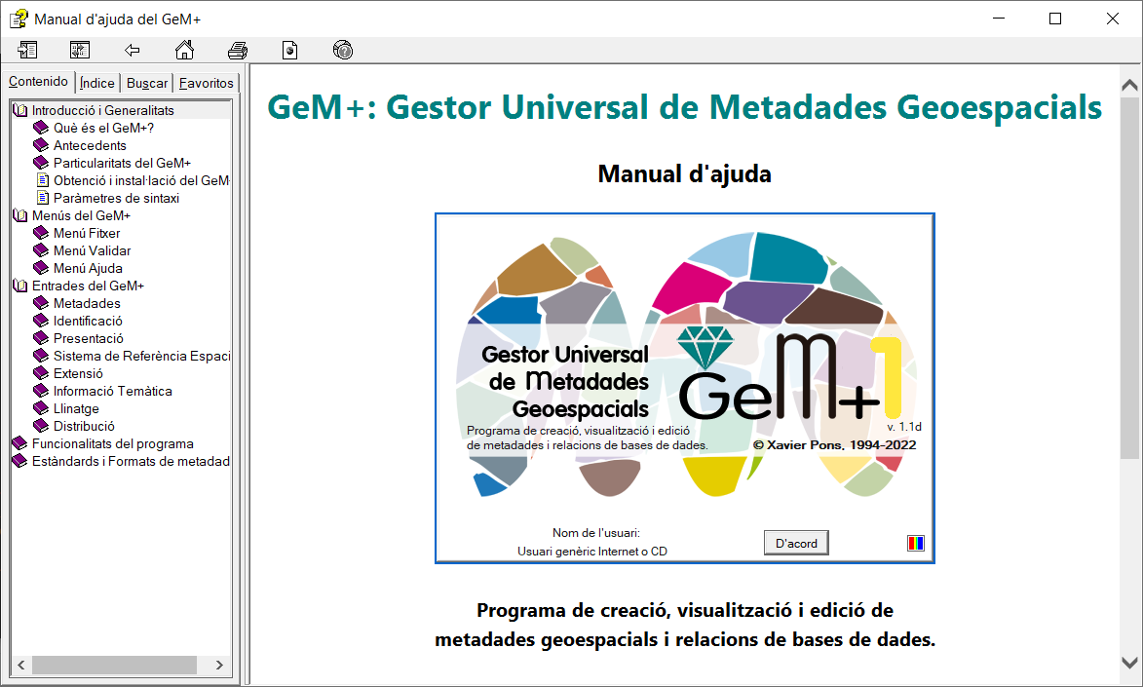
Task: Open the Home page via the house icon
Action: (184, 50)
